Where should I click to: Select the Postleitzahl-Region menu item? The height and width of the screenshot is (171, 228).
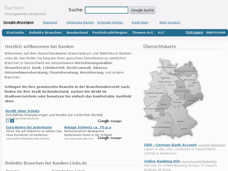pos(110,32)
